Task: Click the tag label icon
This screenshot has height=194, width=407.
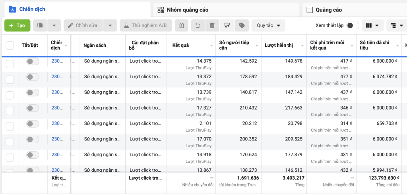Action: 242,25
